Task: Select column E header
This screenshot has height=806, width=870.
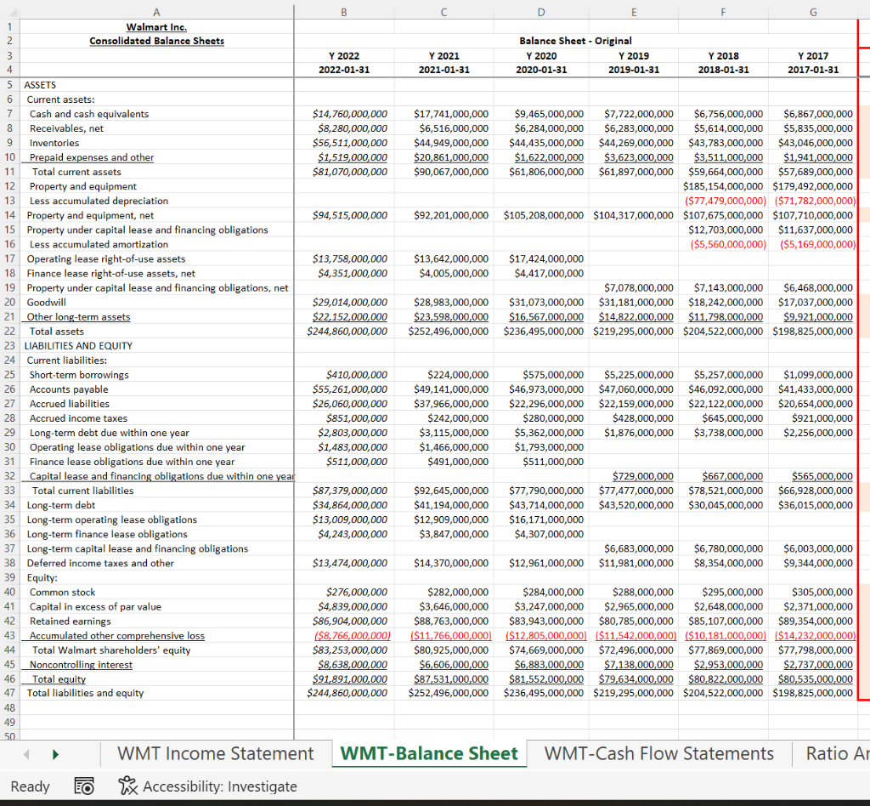Action: click(634, 12)
